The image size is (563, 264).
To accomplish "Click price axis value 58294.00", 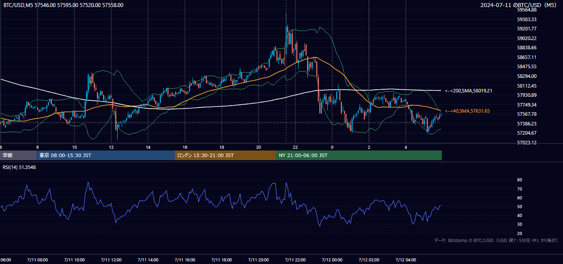I will (x=526, y=76).
